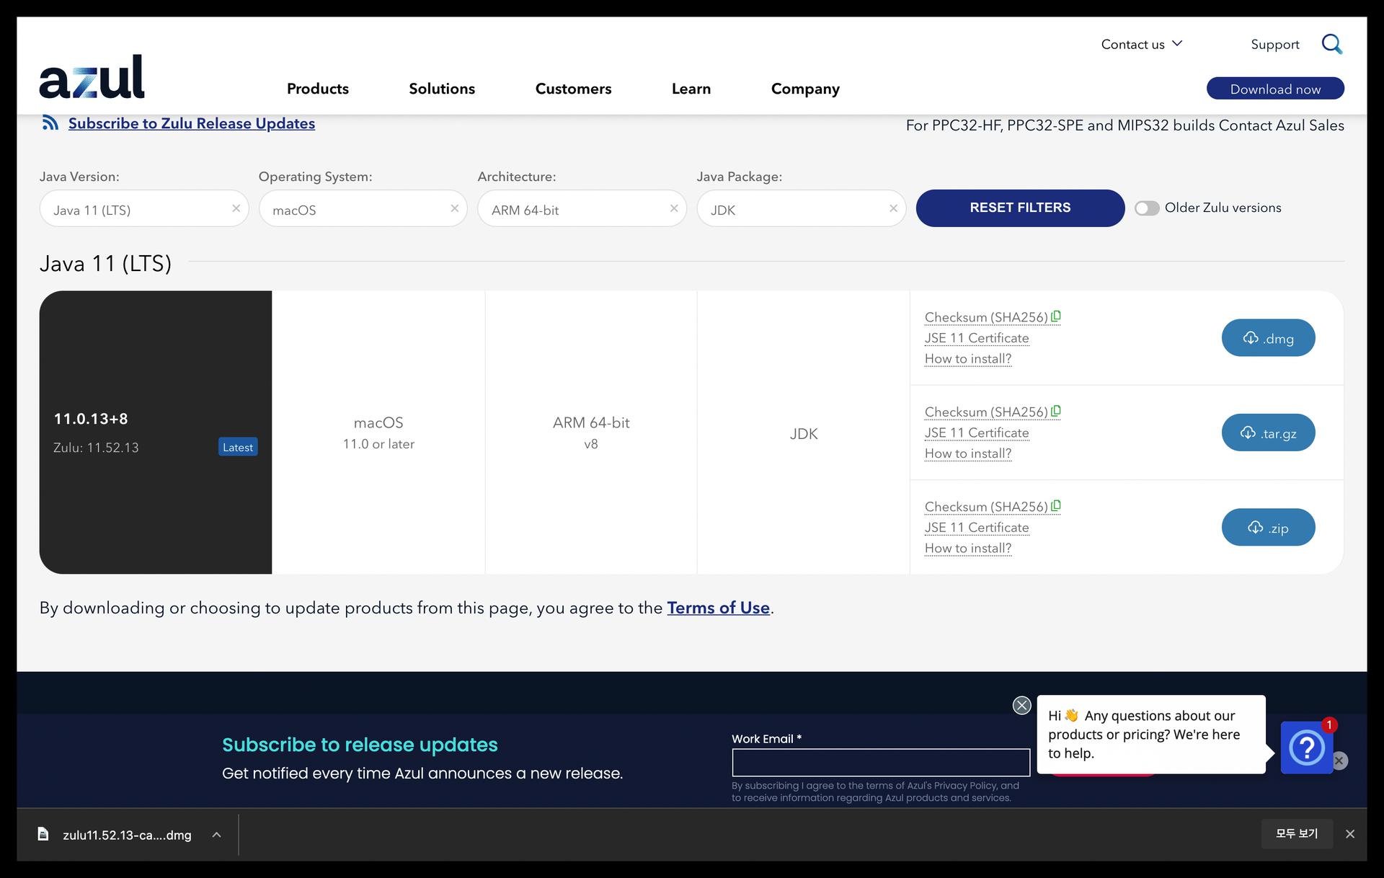Open the Products menu

317,89
